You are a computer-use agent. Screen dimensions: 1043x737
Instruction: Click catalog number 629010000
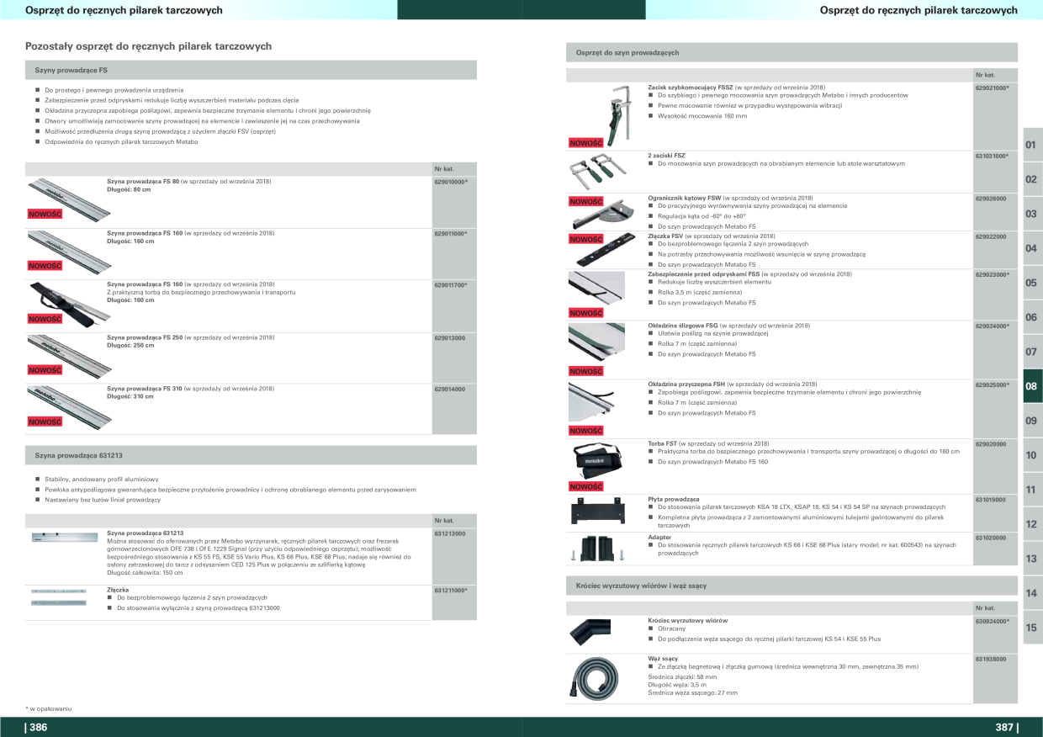click(451, 182)
